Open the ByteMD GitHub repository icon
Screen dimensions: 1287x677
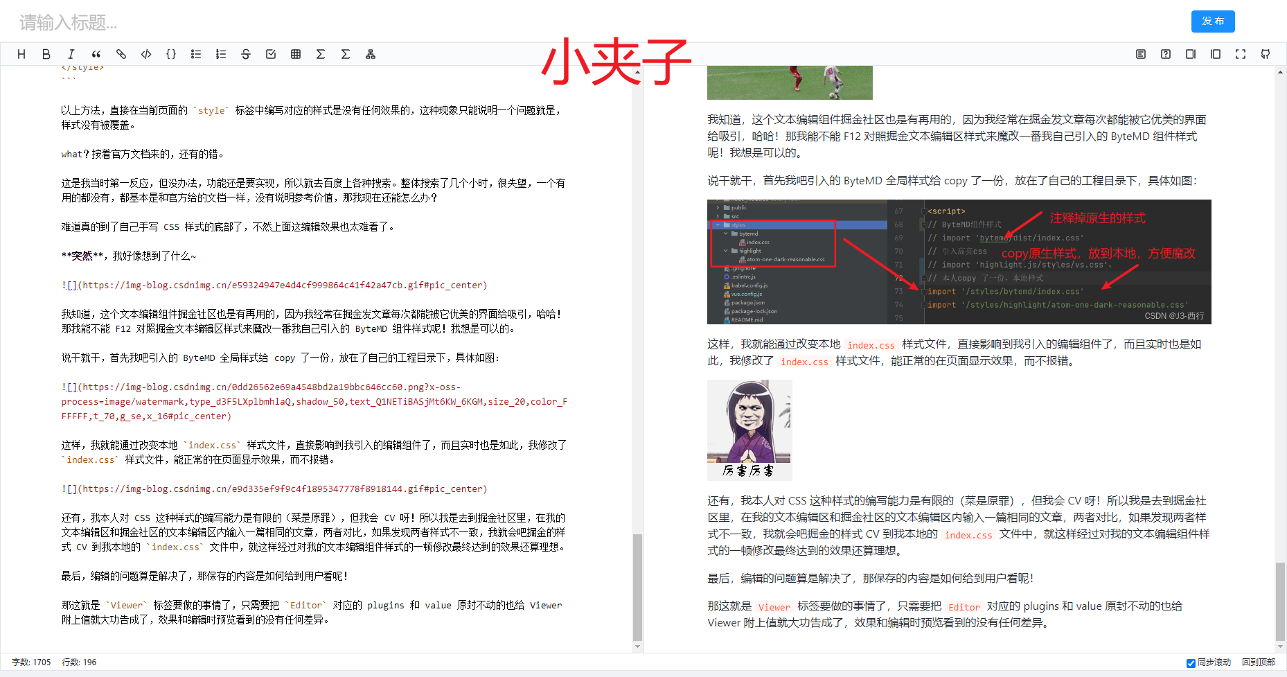pyautogui.click(x=1265, y=53)
